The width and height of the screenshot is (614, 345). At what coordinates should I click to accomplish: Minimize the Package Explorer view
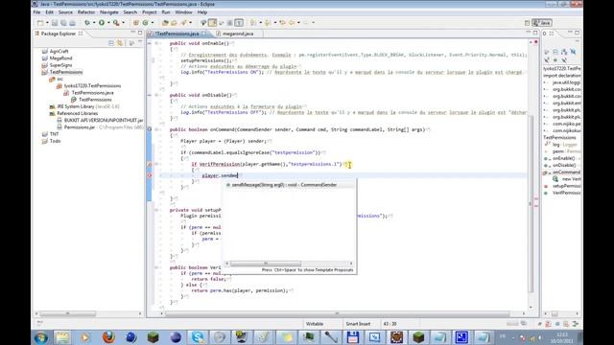click(132, 33)
